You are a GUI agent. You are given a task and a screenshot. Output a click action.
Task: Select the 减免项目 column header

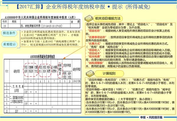click(x=17, y=71)
